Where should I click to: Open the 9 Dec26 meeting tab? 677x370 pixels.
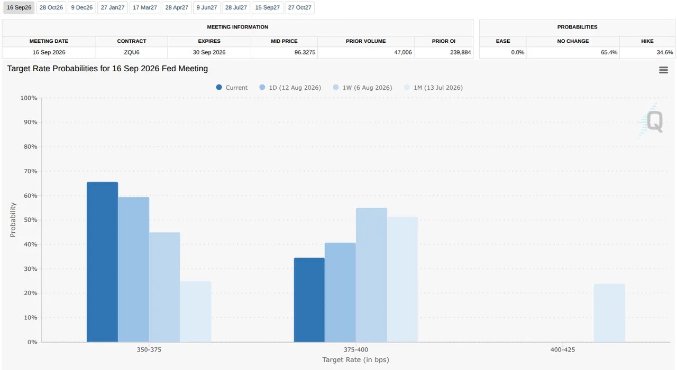(x=82, y=8)
